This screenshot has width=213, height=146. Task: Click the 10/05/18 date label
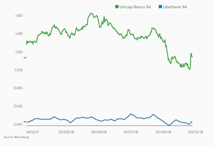tap(99, 132)
